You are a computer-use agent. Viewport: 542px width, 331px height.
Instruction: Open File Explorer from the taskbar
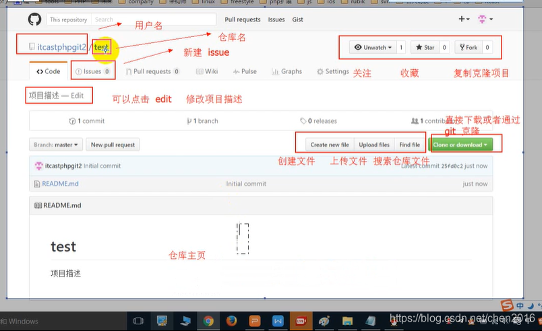pyautogui.click(x=347, y=322)
